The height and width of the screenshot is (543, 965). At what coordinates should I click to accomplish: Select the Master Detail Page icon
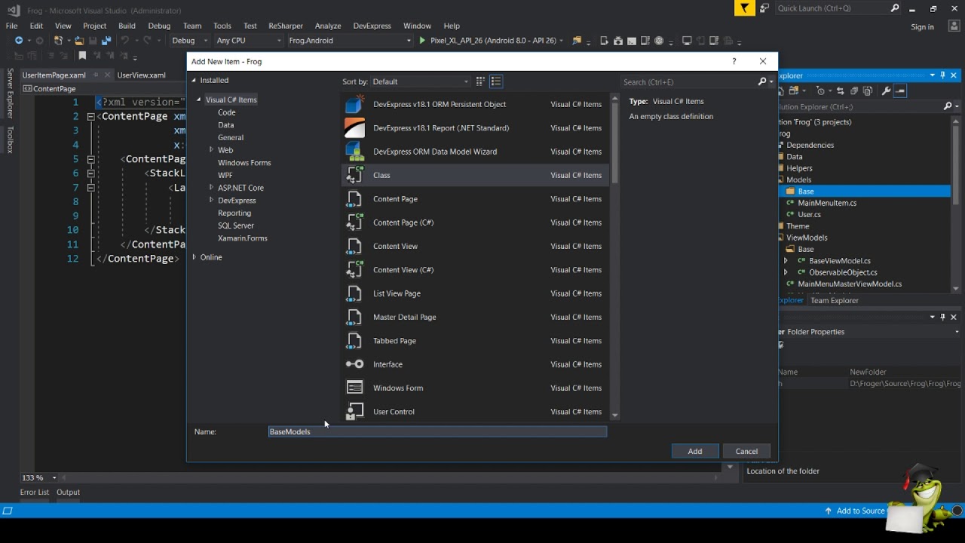coord(354,317)
